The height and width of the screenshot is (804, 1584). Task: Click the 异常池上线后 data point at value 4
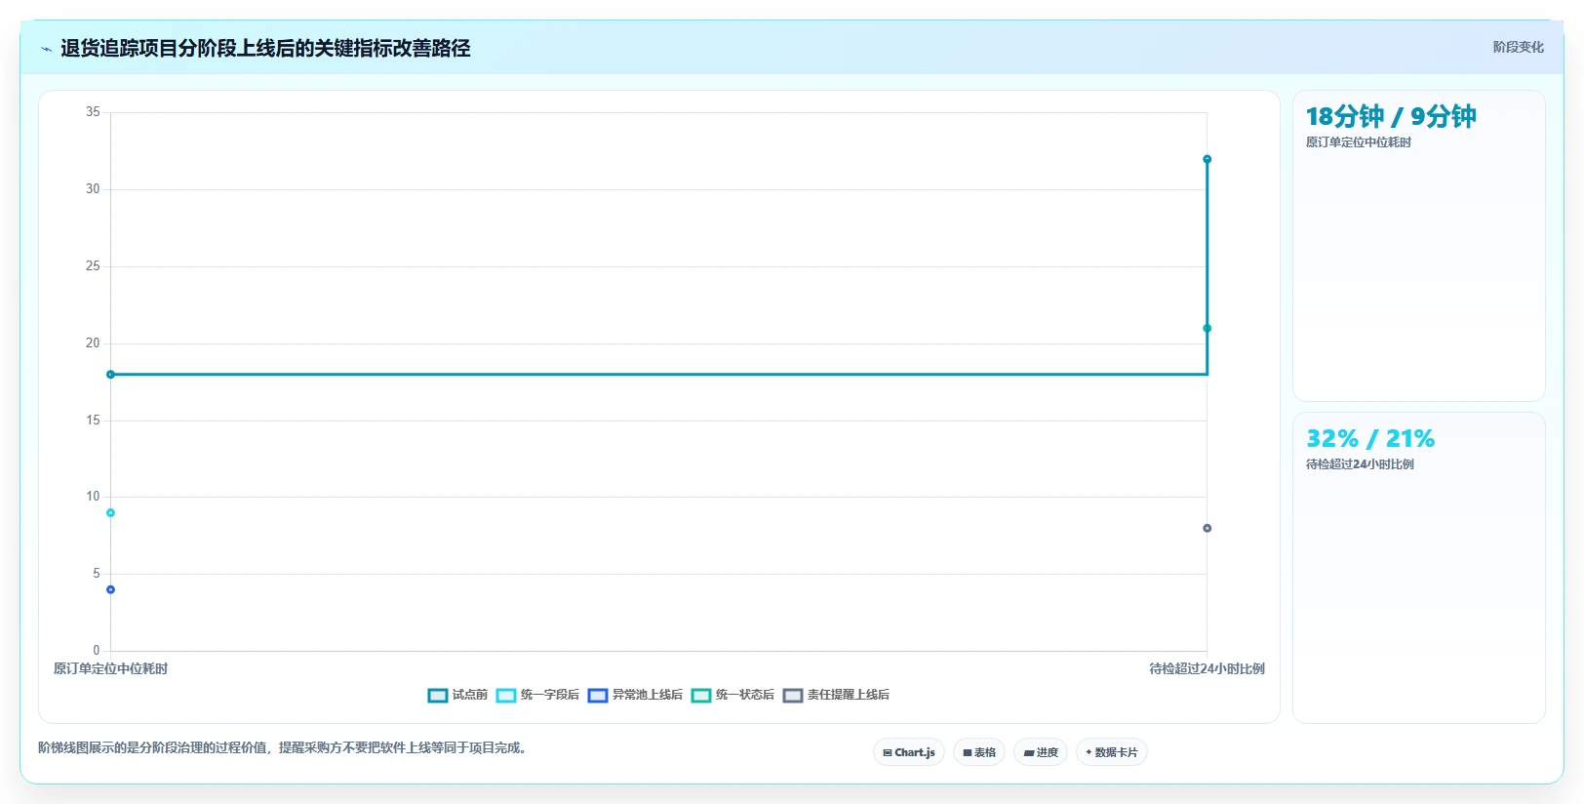pos(110,589)
